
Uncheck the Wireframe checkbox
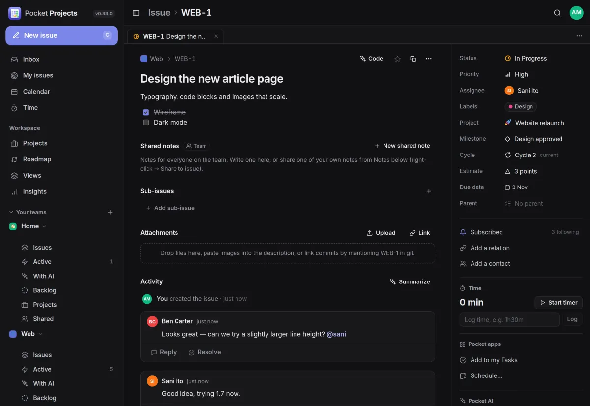pyautogui.click(x=146, y=112)
